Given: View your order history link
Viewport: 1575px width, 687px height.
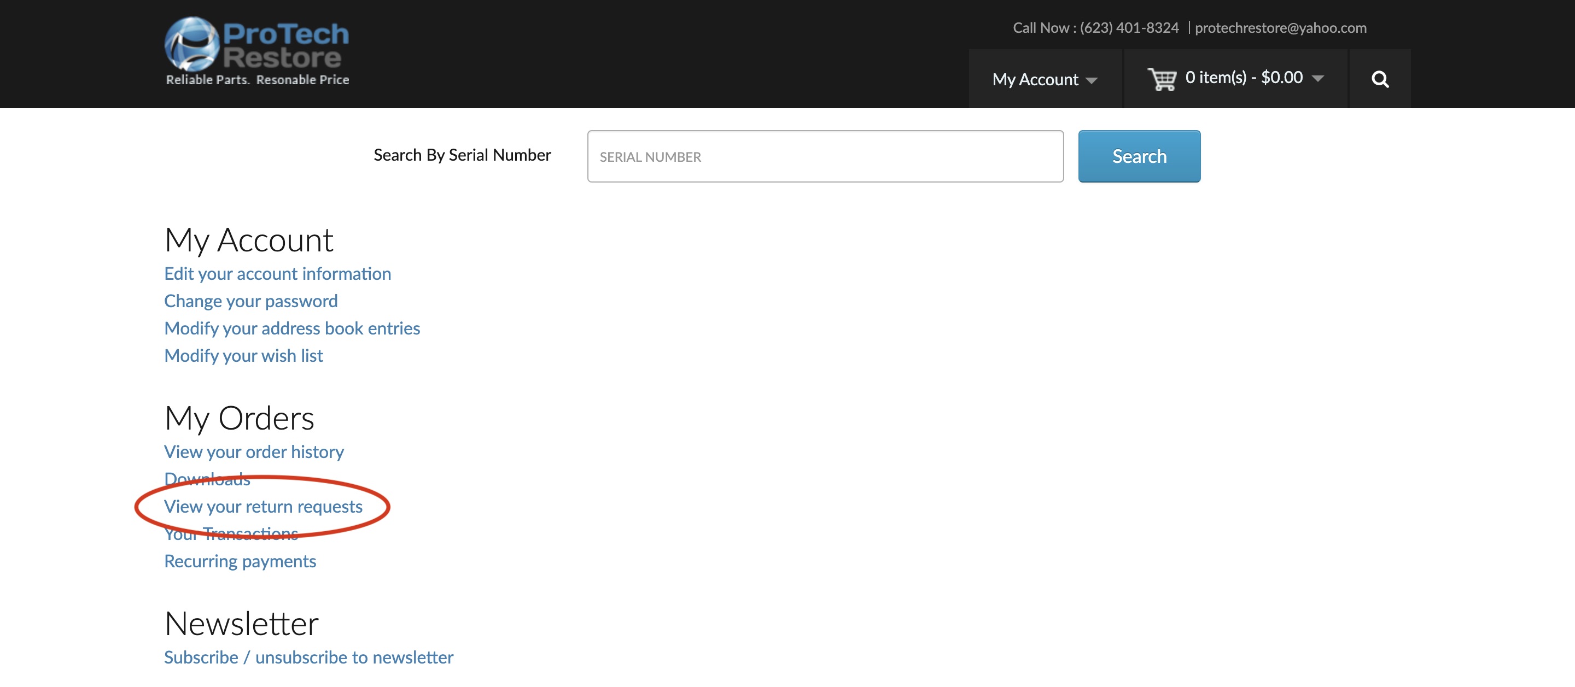Looking at the screenshot, I should [x=254, y=451].
